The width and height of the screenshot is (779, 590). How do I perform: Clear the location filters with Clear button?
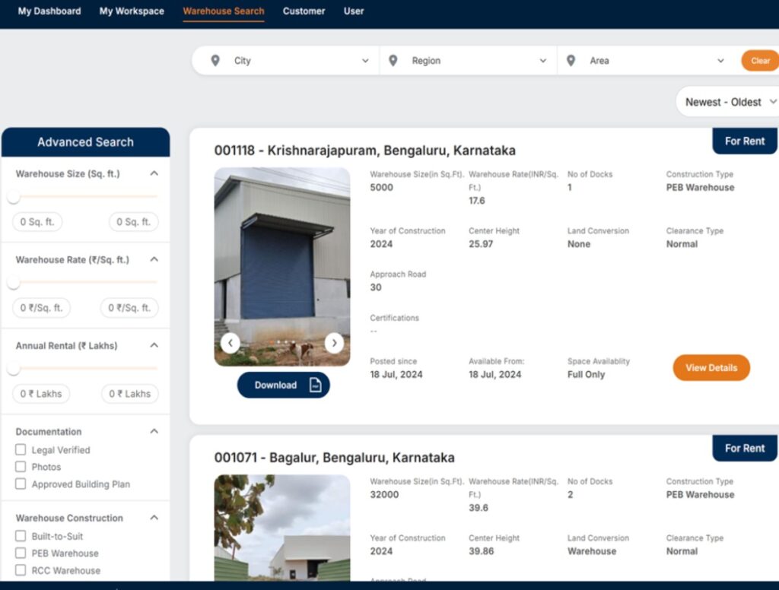click(x=760, y=61)
